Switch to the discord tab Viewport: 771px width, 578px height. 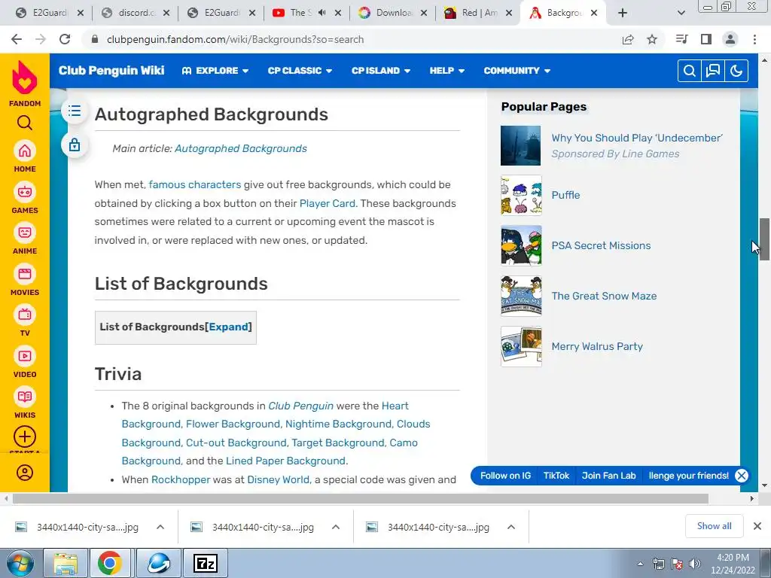[136, 13]
